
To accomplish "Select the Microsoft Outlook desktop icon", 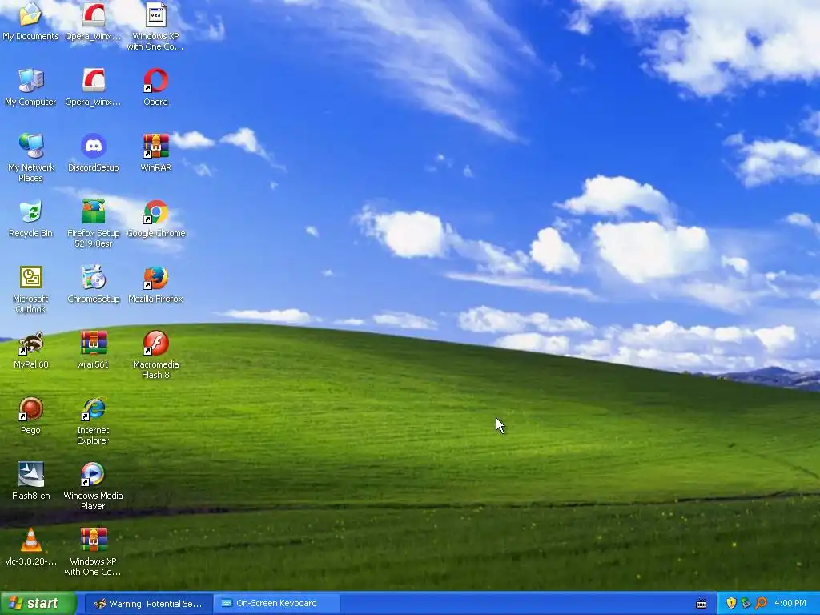I will [x=30, y=278].
